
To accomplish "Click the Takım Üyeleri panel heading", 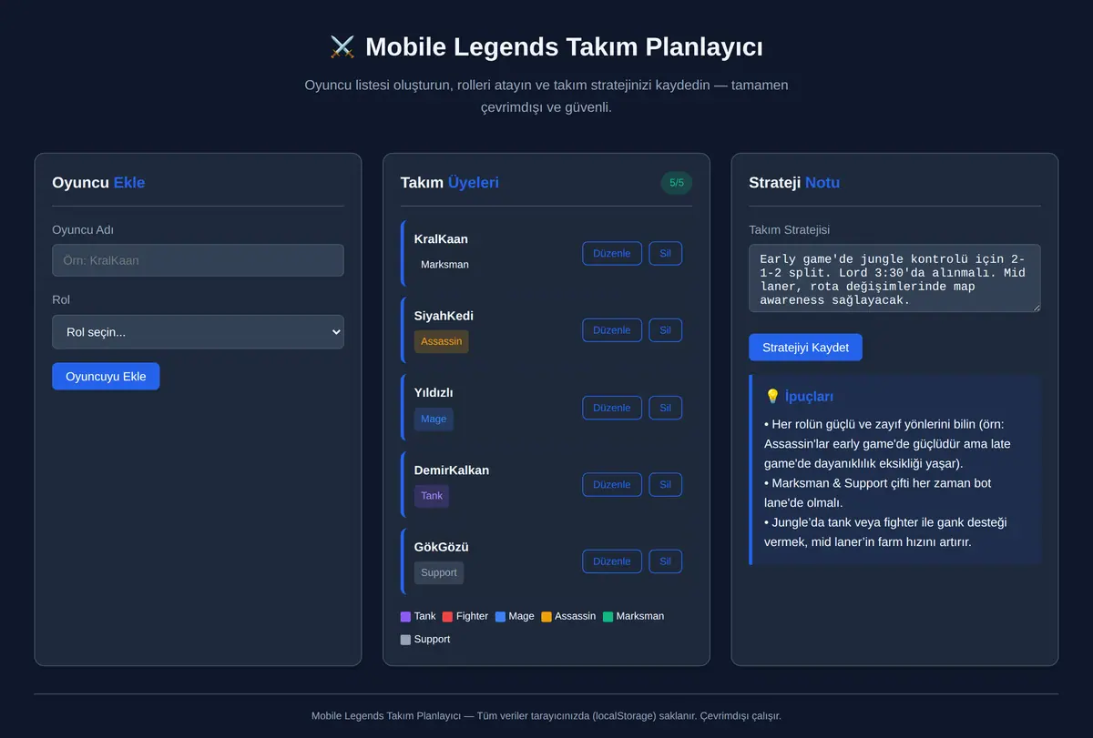I will [x=450, y=183].
